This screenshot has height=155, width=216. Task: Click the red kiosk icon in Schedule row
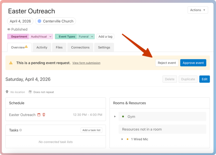pyautogui.click(x=44, y=115)
